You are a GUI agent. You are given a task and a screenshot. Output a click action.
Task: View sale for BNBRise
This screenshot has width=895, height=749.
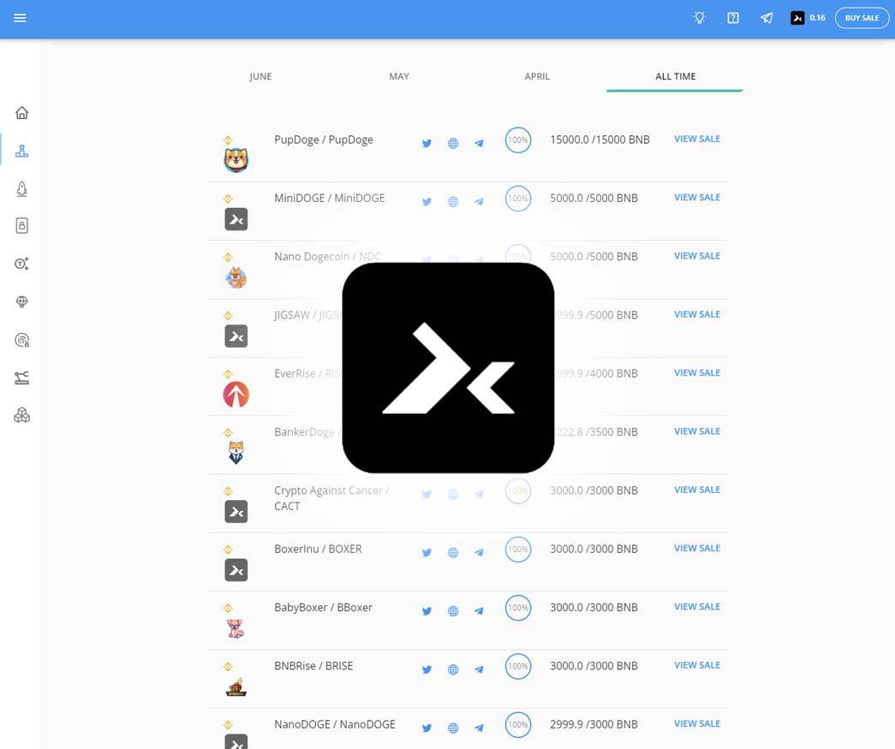(697, 665)
